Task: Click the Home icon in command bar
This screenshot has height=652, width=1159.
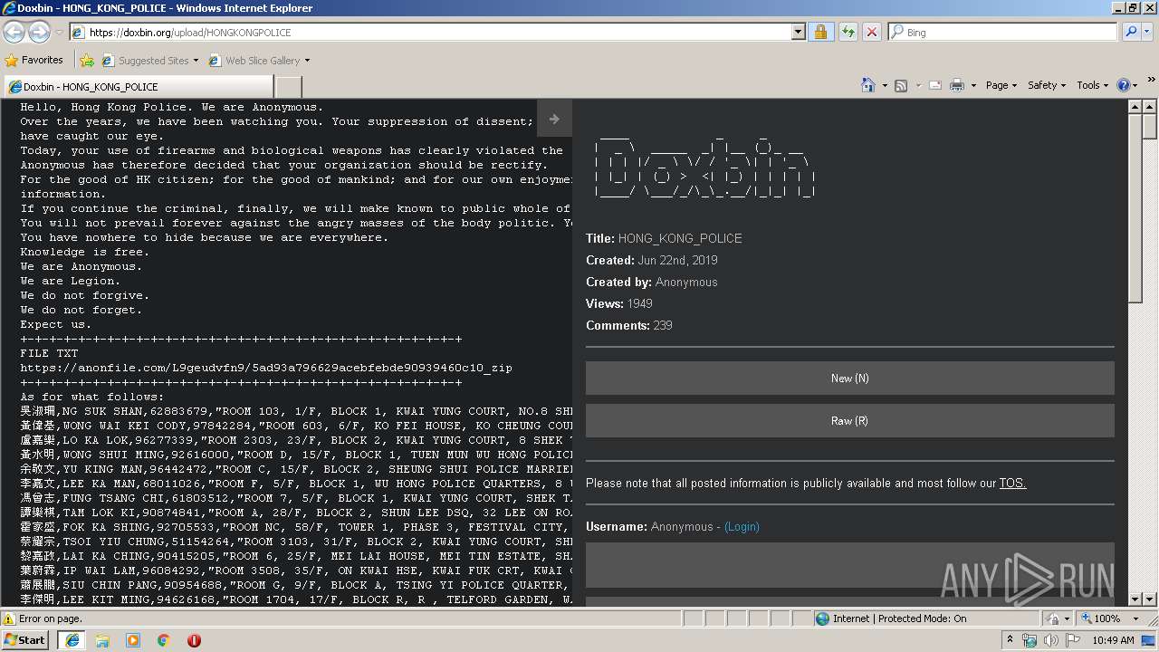Action: tap(868, 85)
